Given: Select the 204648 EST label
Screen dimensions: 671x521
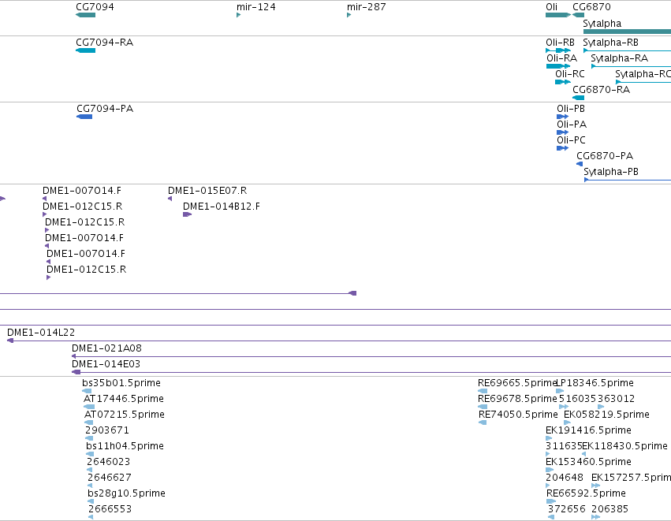Looking at the screenshot, I should (565, 478).
